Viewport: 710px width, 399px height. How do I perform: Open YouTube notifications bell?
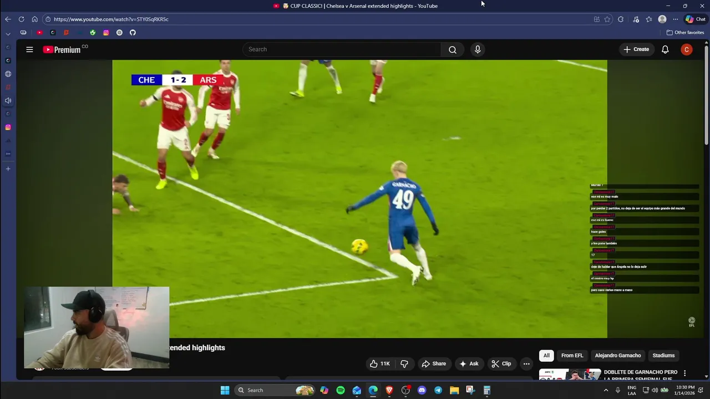[x=665, y=49]
